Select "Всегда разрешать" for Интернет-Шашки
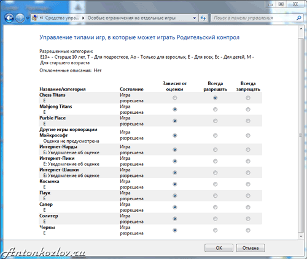The width and height of the screenshot is (307, 259). click(x=215, y=173)
